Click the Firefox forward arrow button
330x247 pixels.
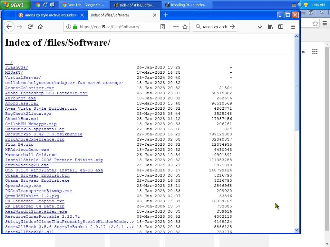tap(20, 27)
